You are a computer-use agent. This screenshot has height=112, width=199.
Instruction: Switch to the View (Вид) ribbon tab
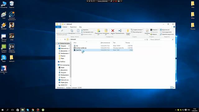(81, 27)
